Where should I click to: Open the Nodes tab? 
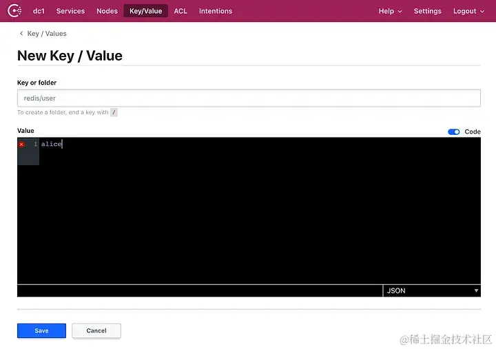click(107, 11)
